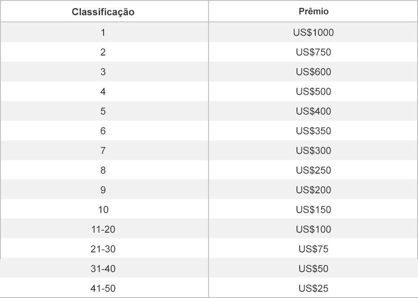Select the US$25 prize cell
The height and width of the screenshot is (298, 418).
(313, 289)
